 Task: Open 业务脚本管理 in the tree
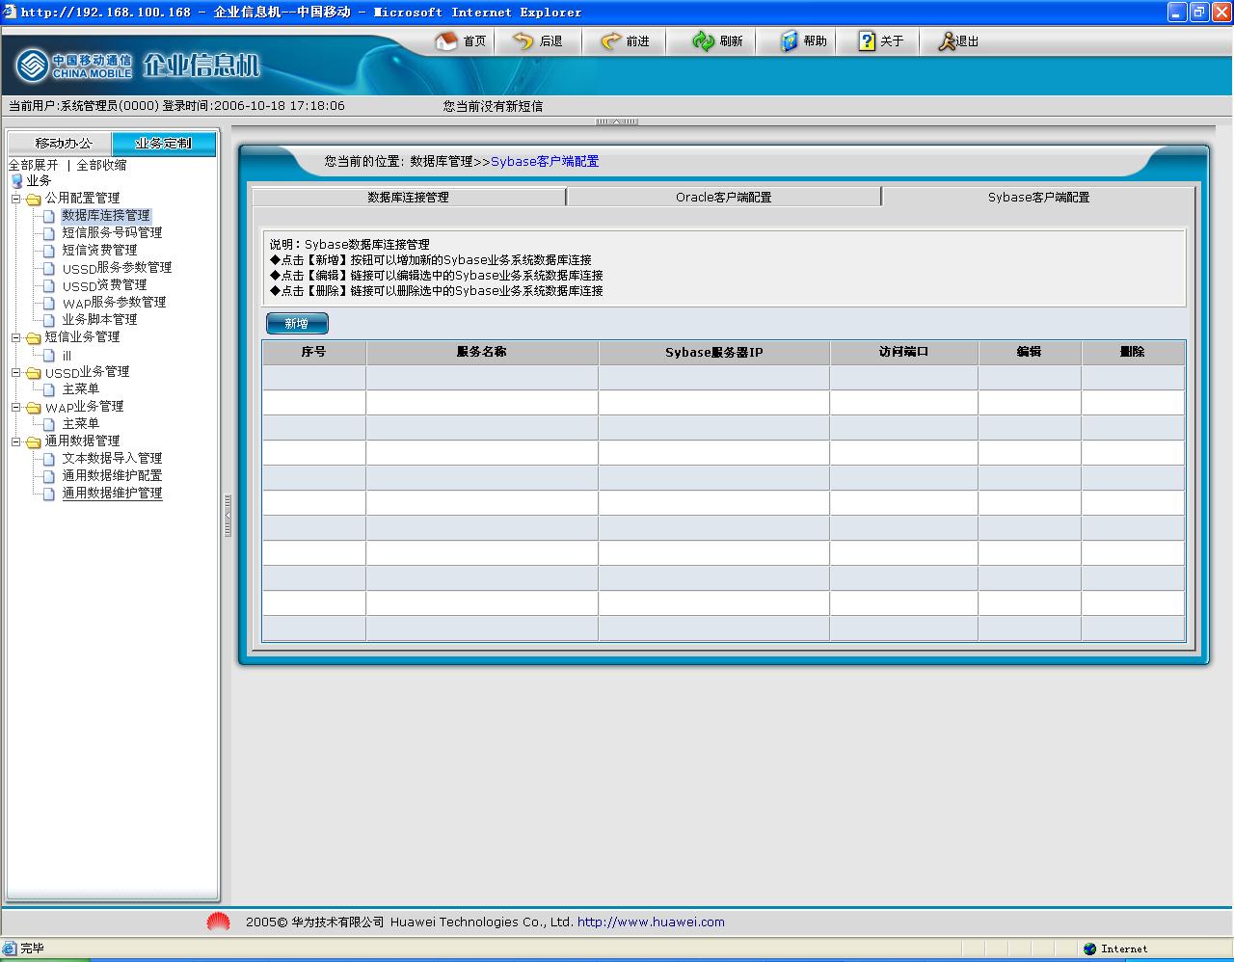pyautogui.click(x=99, y=320)
